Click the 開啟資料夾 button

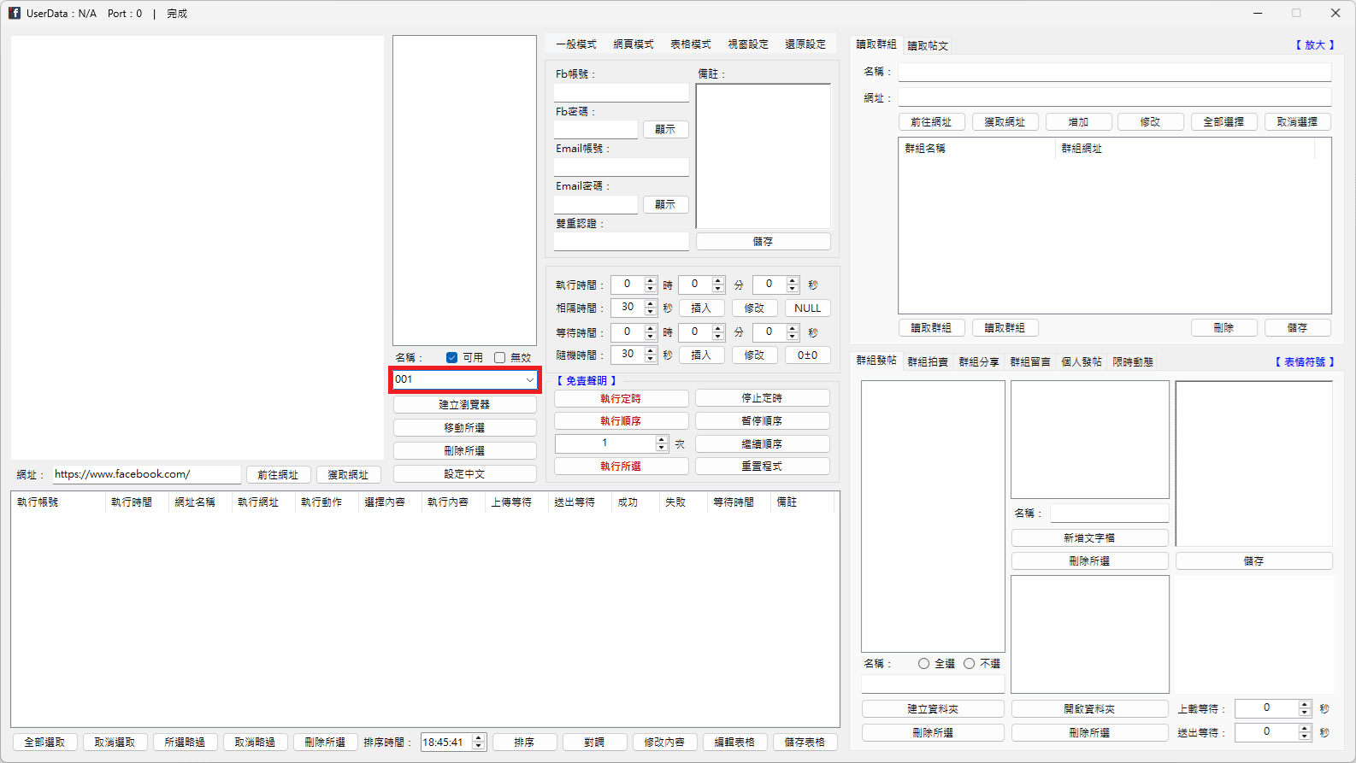pos(1089,708)
